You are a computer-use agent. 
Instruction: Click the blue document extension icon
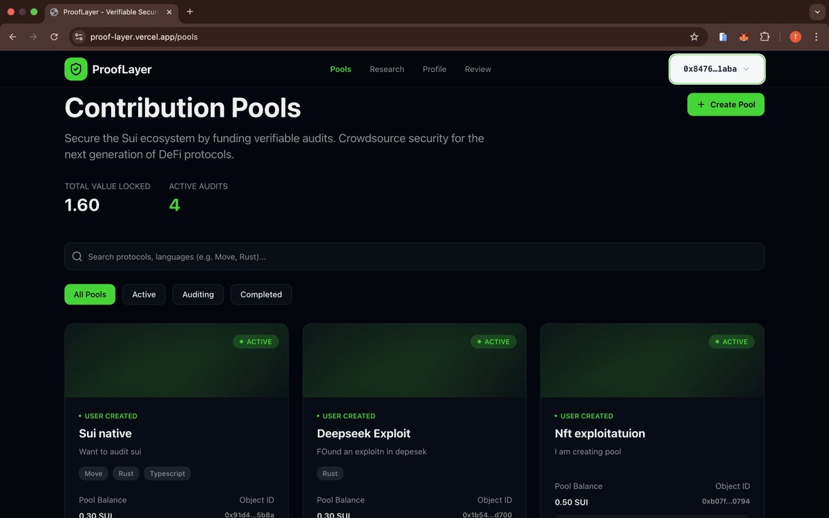[723, 37]
